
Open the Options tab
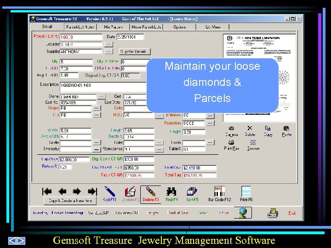coord(180,27)
